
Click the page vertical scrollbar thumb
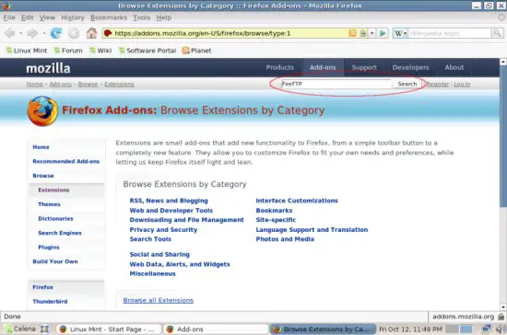503,137
